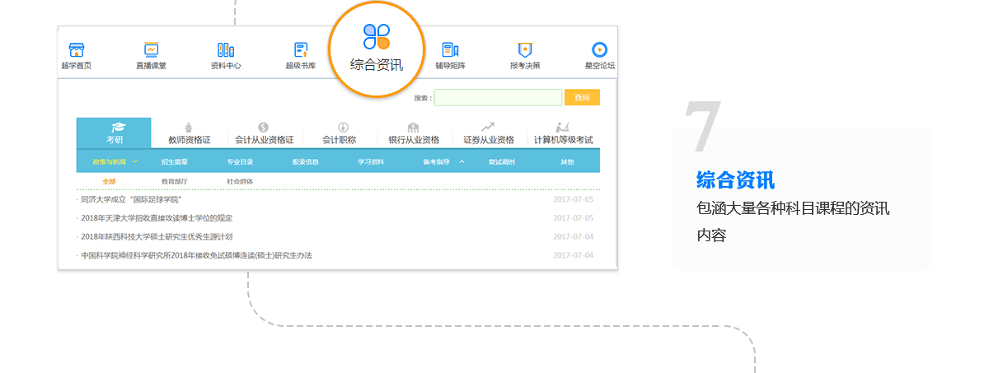Expand the 政策与新闻 dropdown arrow
The height and width of the screenshot is (373, 989).
(134, 161)
